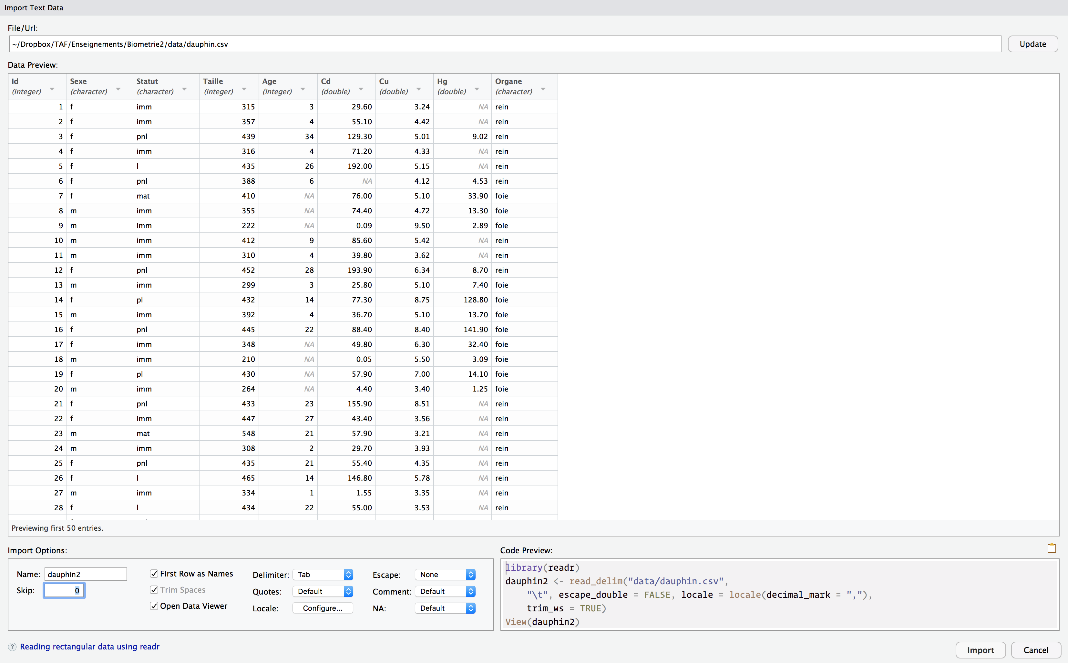Select the Taille value 222 cell
The width and height of the screenshot is (1068, 663).
229,225
